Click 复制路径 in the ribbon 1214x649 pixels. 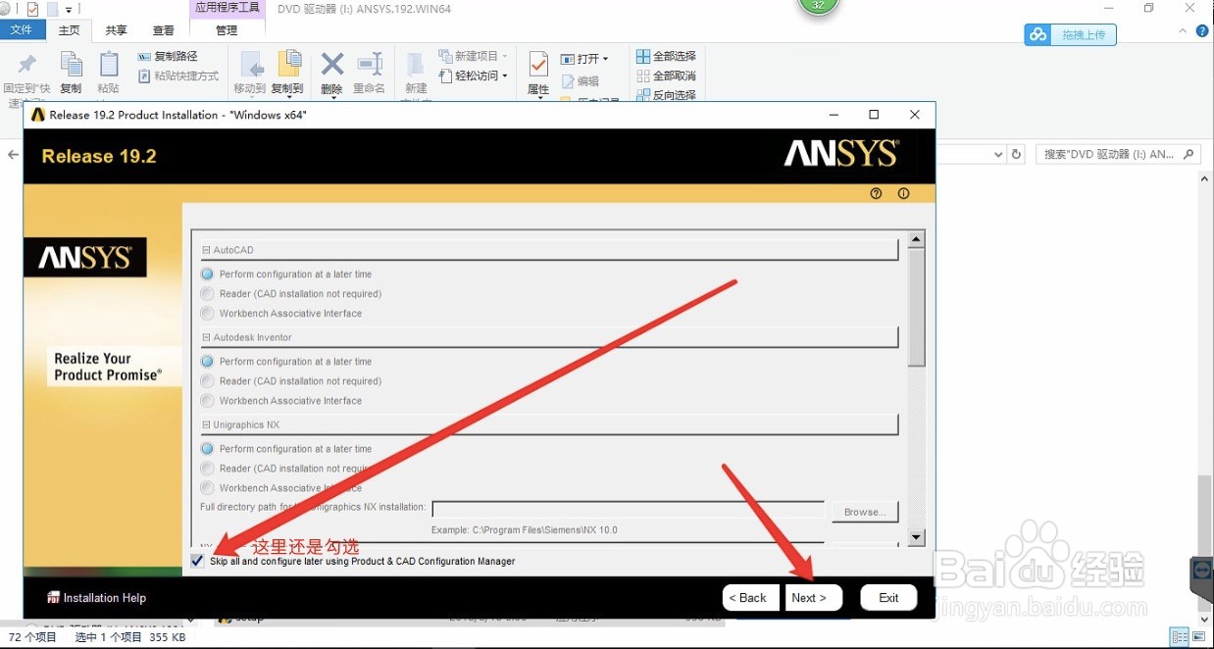169,57
